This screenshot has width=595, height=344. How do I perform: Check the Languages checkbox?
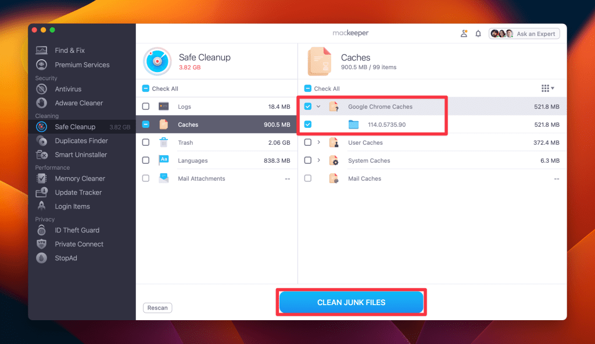click(146, 160)
